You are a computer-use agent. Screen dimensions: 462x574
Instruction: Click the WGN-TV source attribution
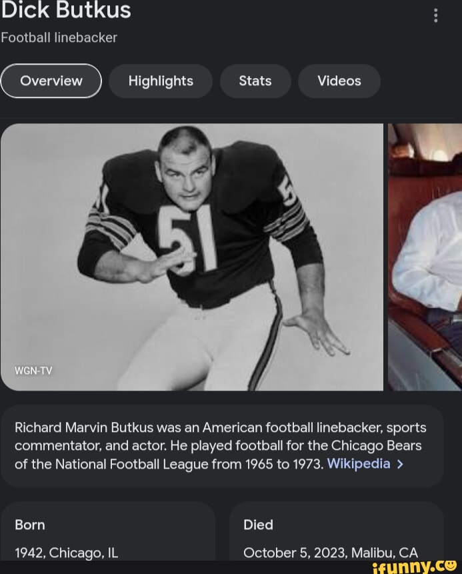pyautogui.click(x=33, y=371)
